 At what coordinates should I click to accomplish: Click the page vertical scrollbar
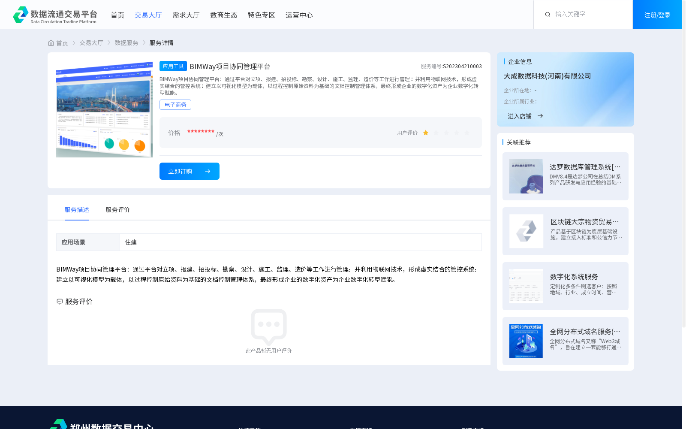click(x=684, y=163)
